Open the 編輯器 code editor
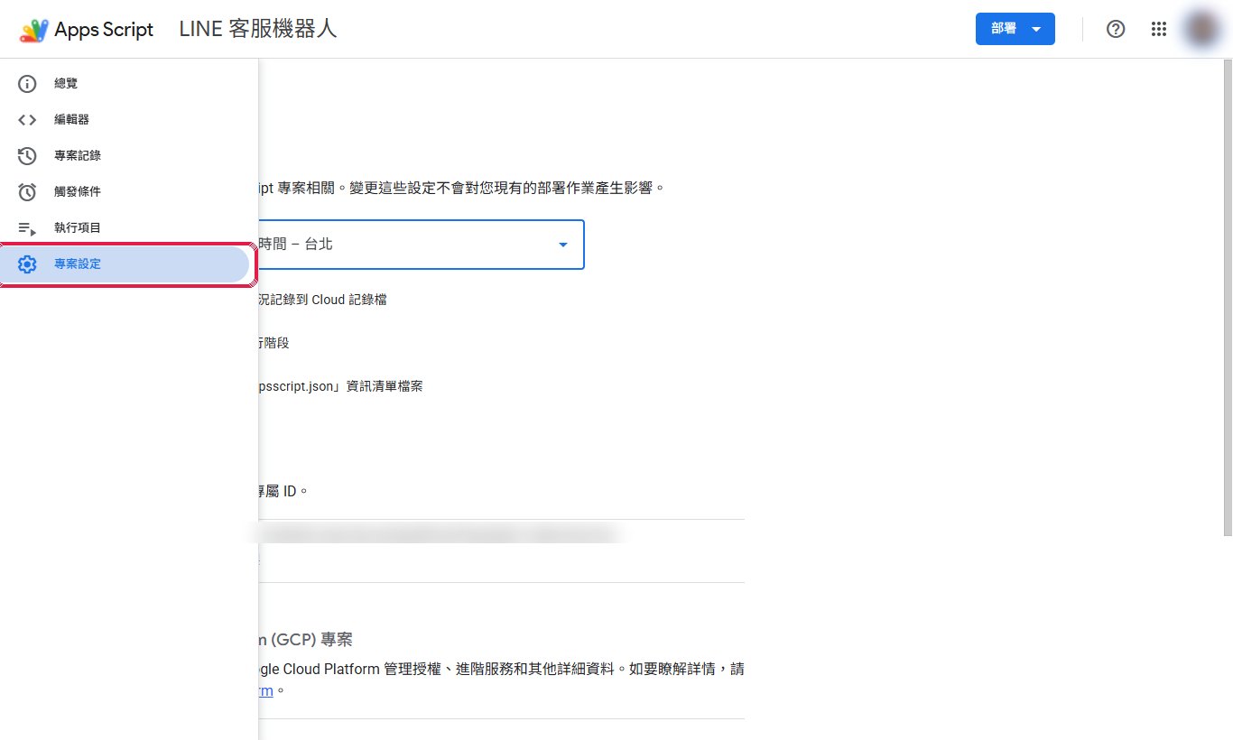Image resolution: width=1233 pixels, height=740 pixels. 125,120
